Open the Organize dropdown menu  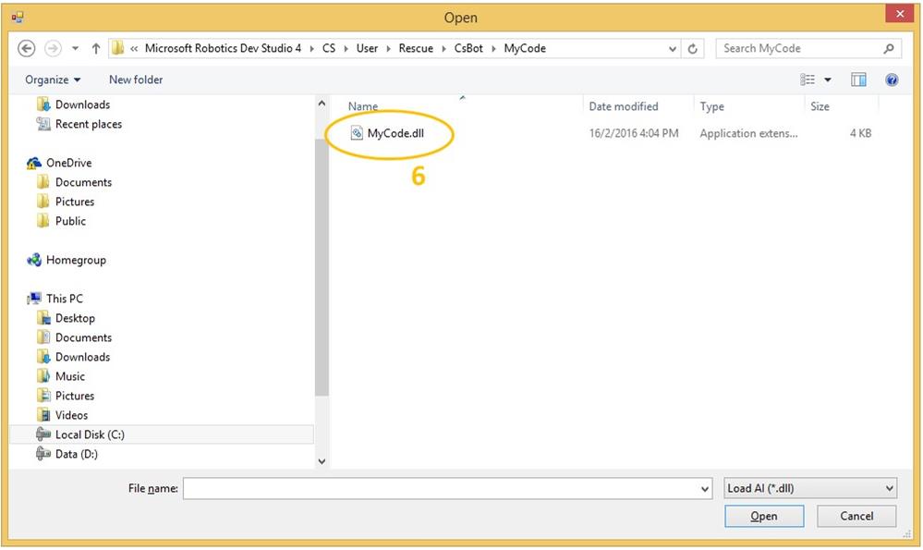click(x=53, y=80)
